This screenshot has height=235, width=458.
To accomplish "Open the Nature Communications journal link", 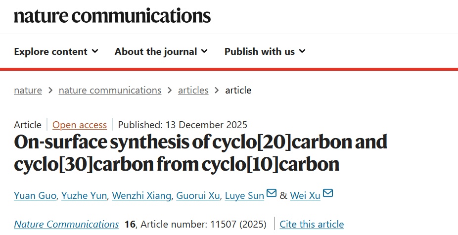I will click(x=66, y=224).
